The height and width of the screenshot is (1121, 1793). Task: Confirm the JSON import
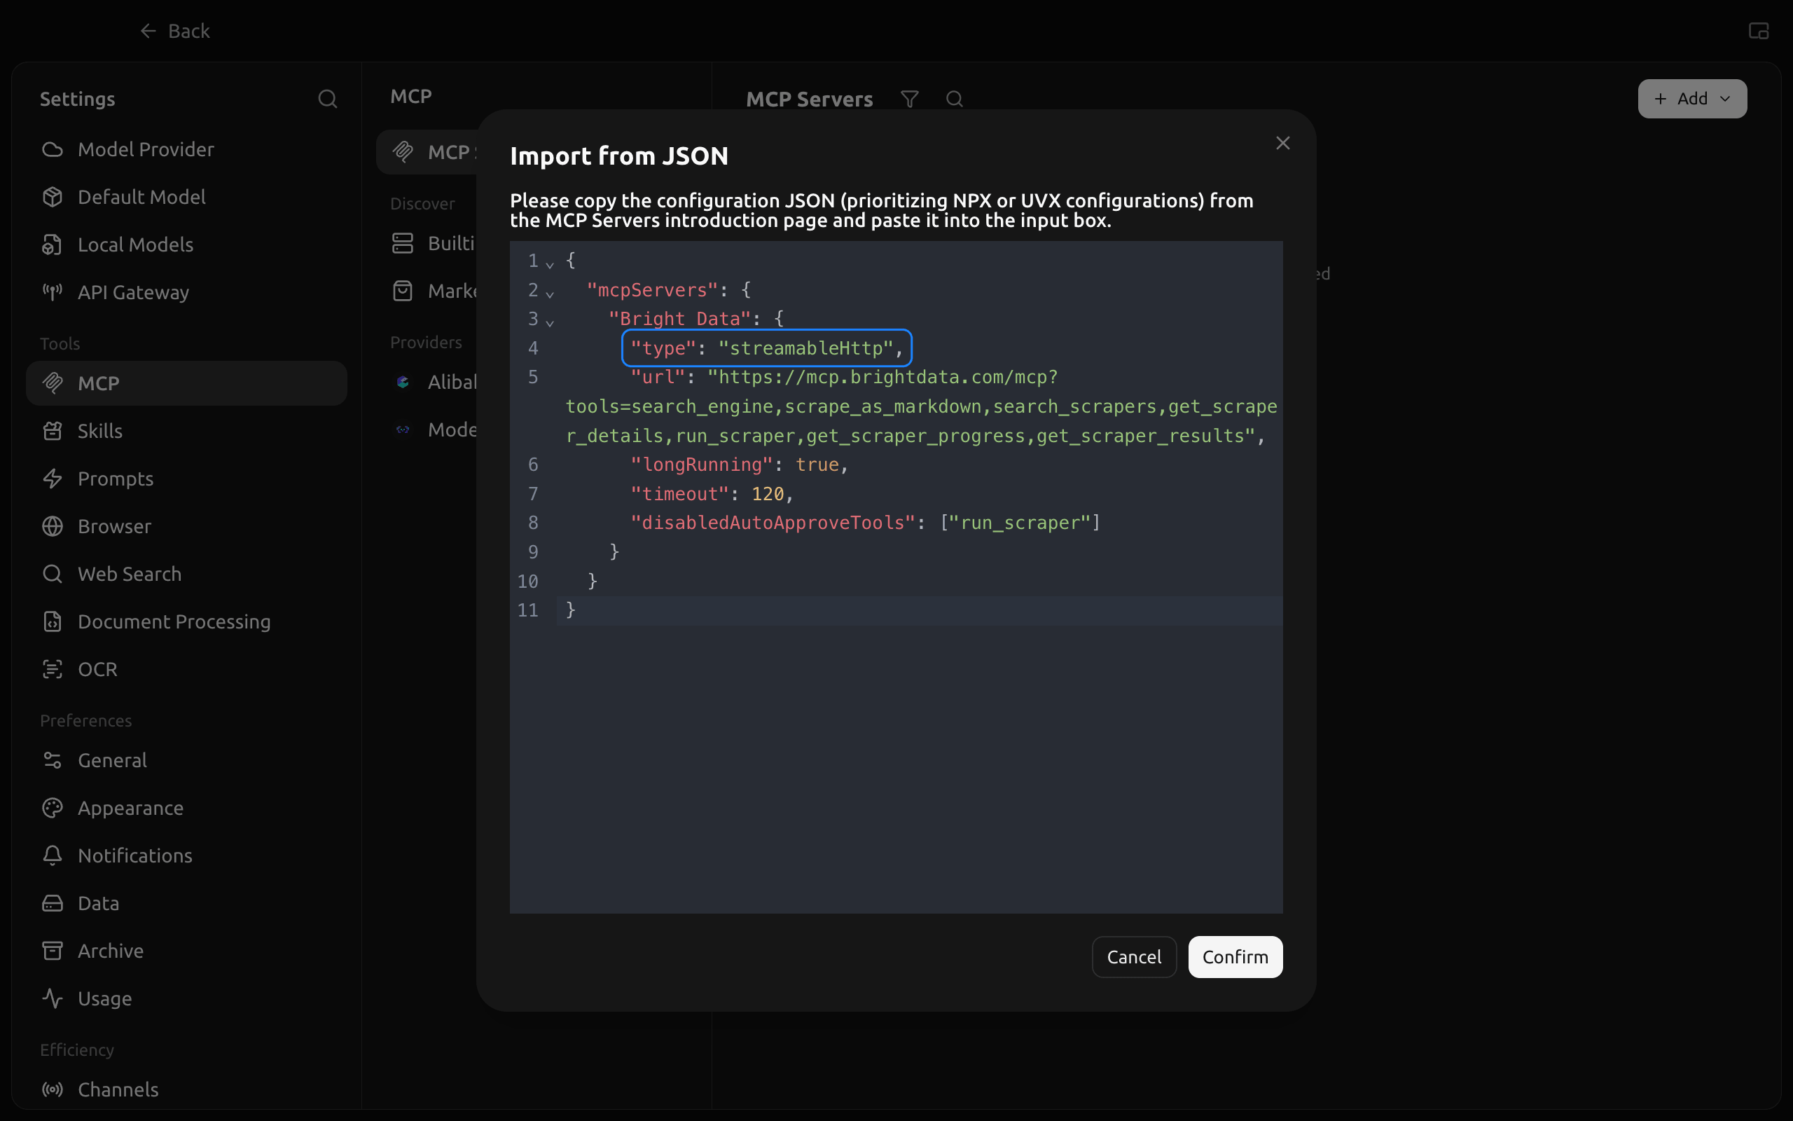pos(1235,956)
